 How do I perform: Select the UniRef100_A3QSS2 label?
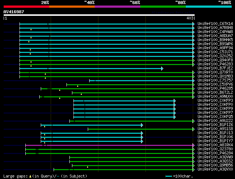(x=215, y=161)
